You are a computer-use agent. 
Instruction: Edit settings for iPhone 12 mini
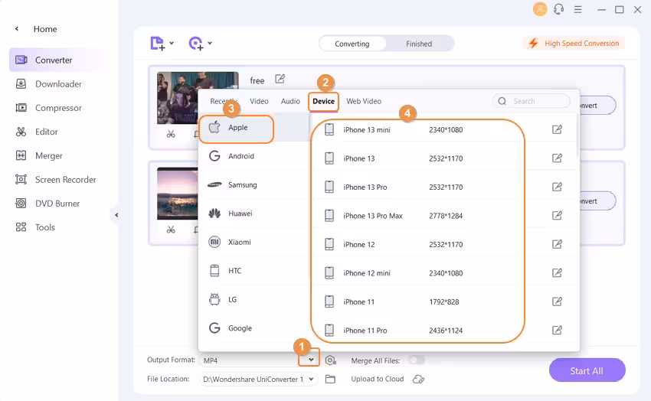click(x=557, y=272)
